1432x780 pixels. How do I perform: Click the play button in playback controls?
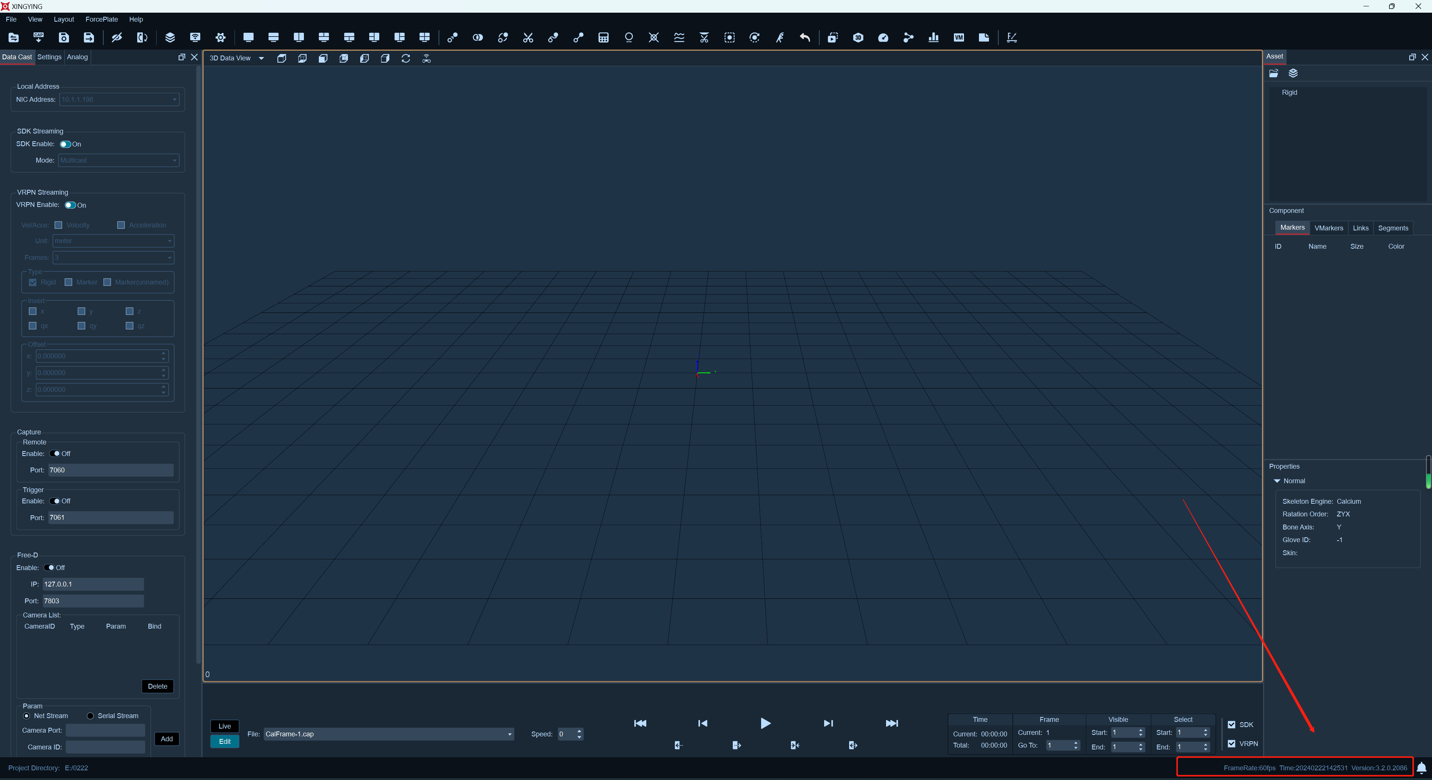tap(765, 723)
